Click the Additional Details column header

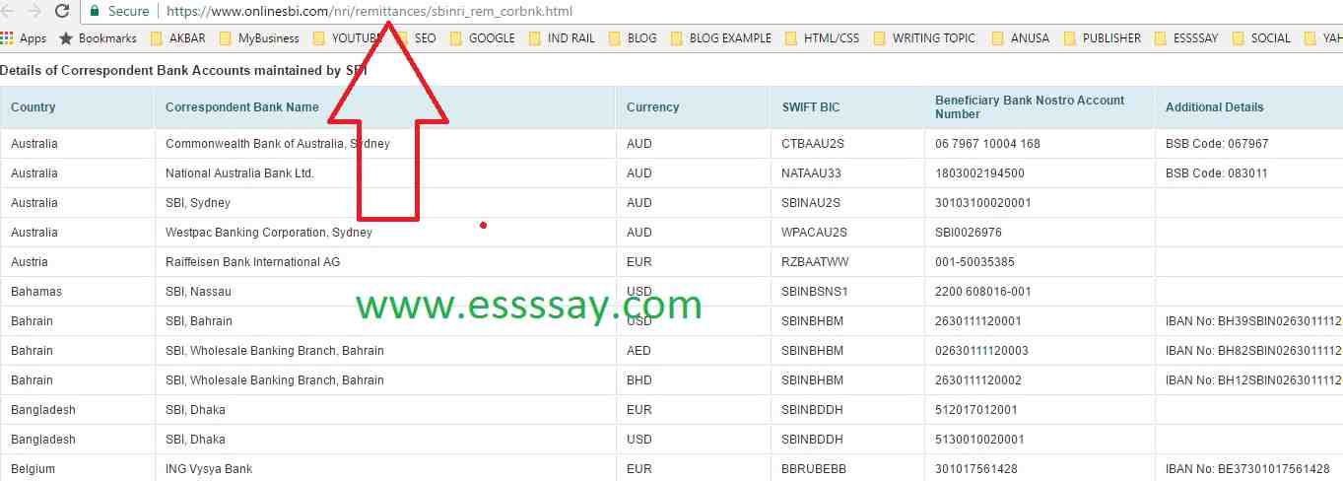point(1249,107)
